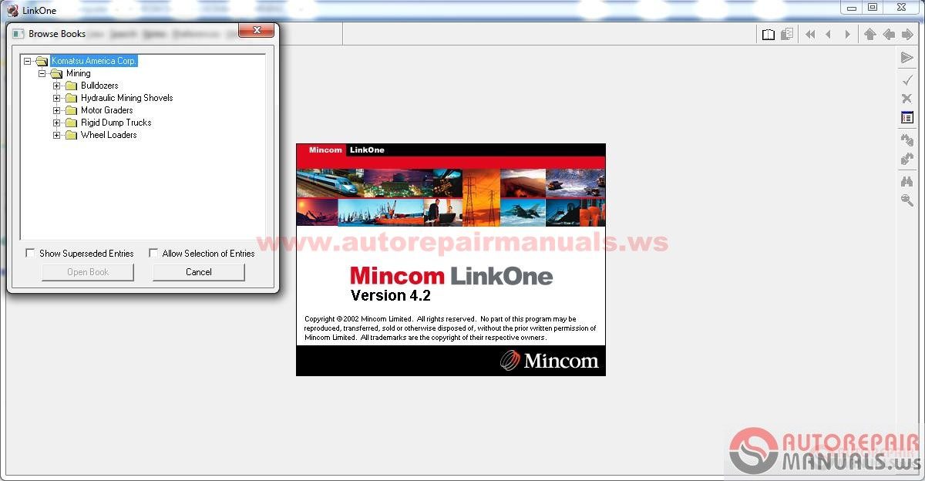
Task: Restore down the LinkOne main window
Action: [873, 7]
